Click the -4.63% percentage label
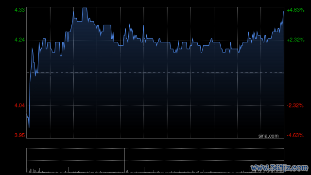Image resolution: width=311 pixels, height=175 pixels. (x=295, y=135)
